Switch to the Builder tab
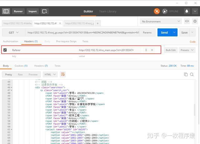This screenshot has height=144, width=200. (88, 12)
